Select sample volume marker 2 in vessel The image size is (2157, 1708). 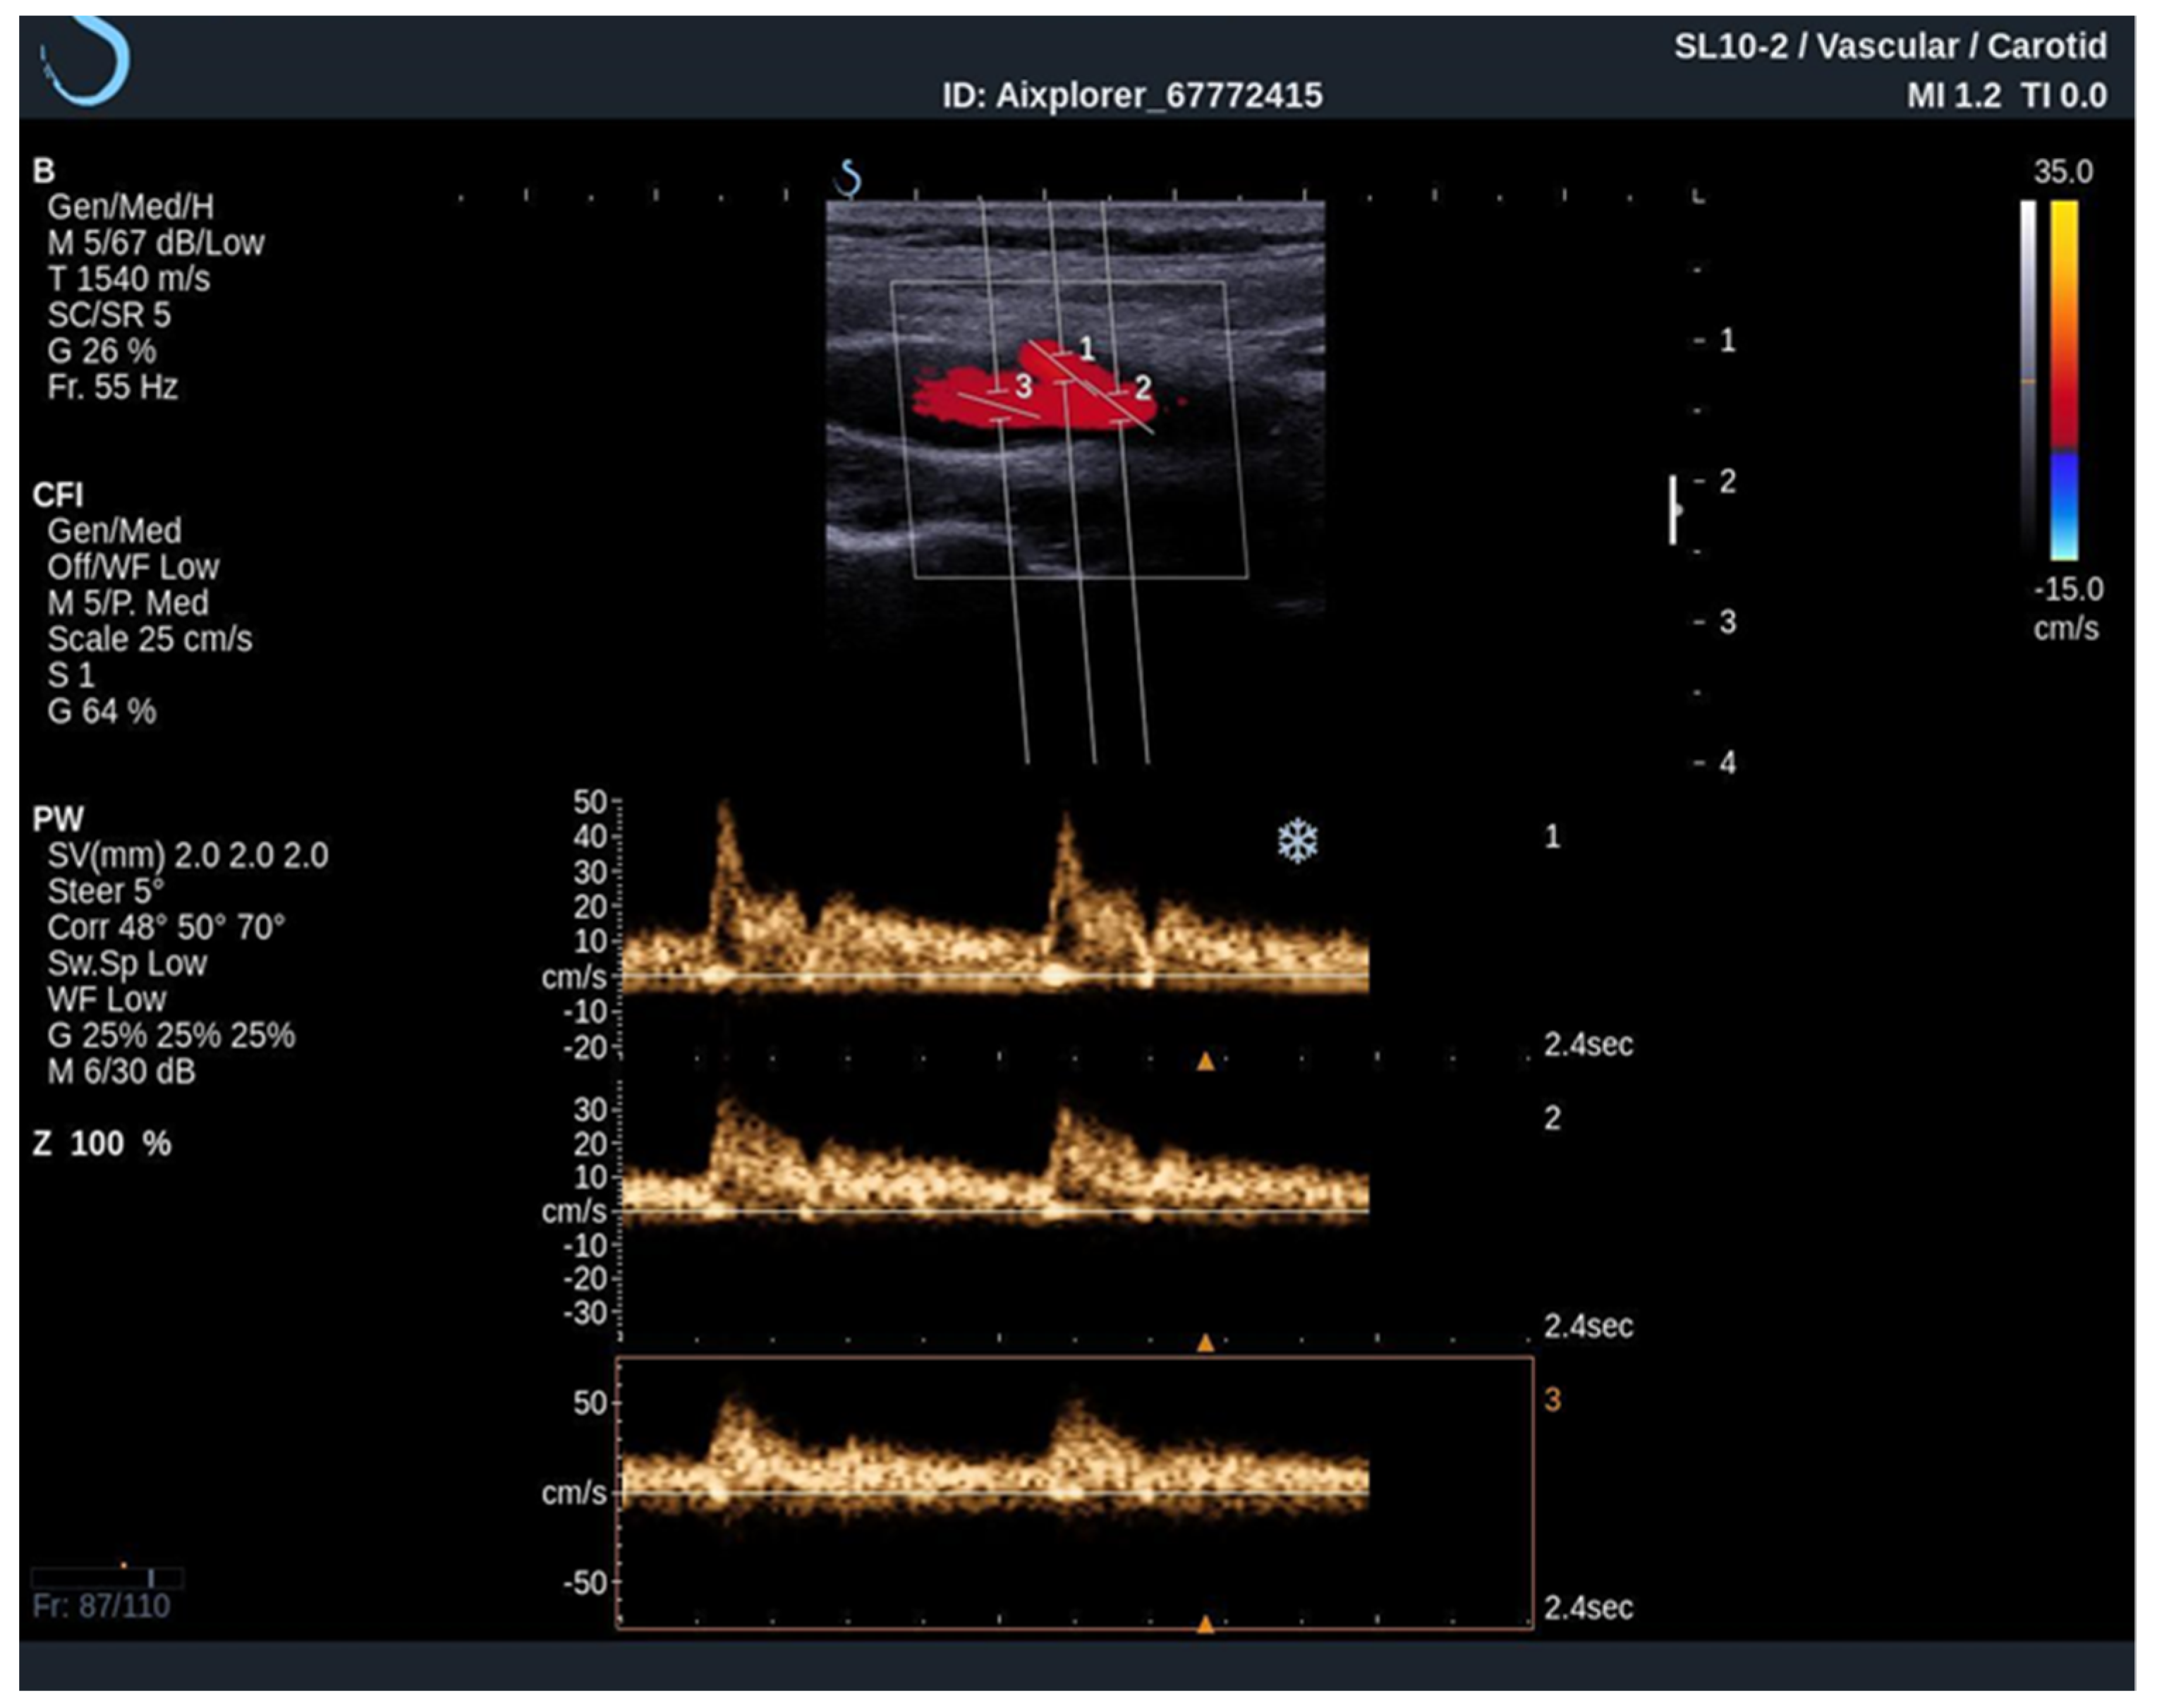pyautogui.click(x=1141, y=388)
